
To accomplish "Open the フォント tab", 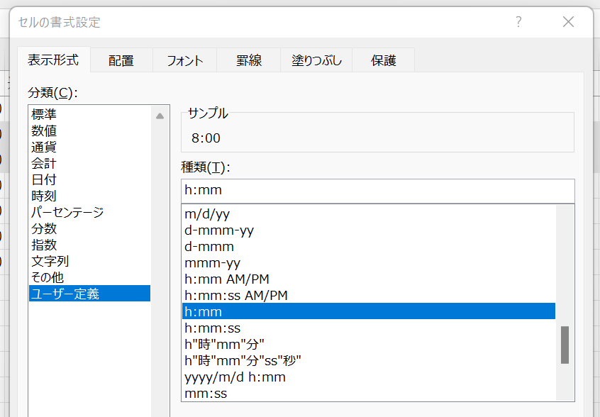I will click(x=185, y=60).
